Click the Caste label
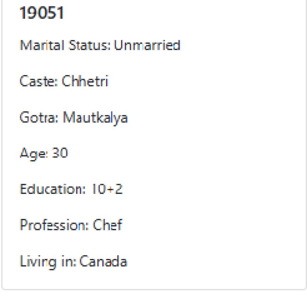 (x=39, y=81)
